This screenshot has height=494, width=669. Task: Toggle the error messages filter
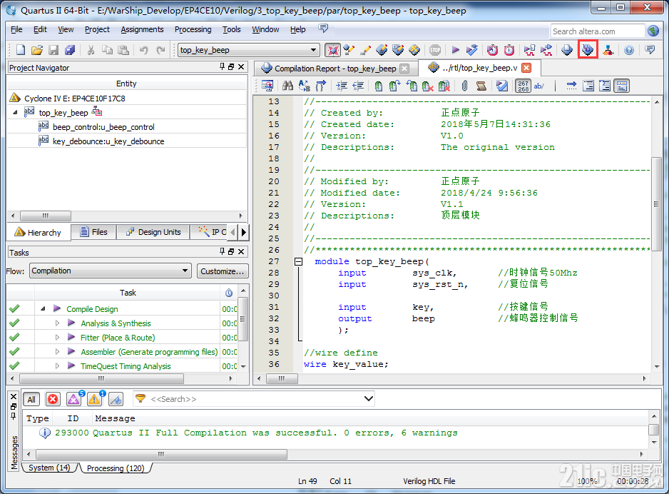(x=53, y=399)
